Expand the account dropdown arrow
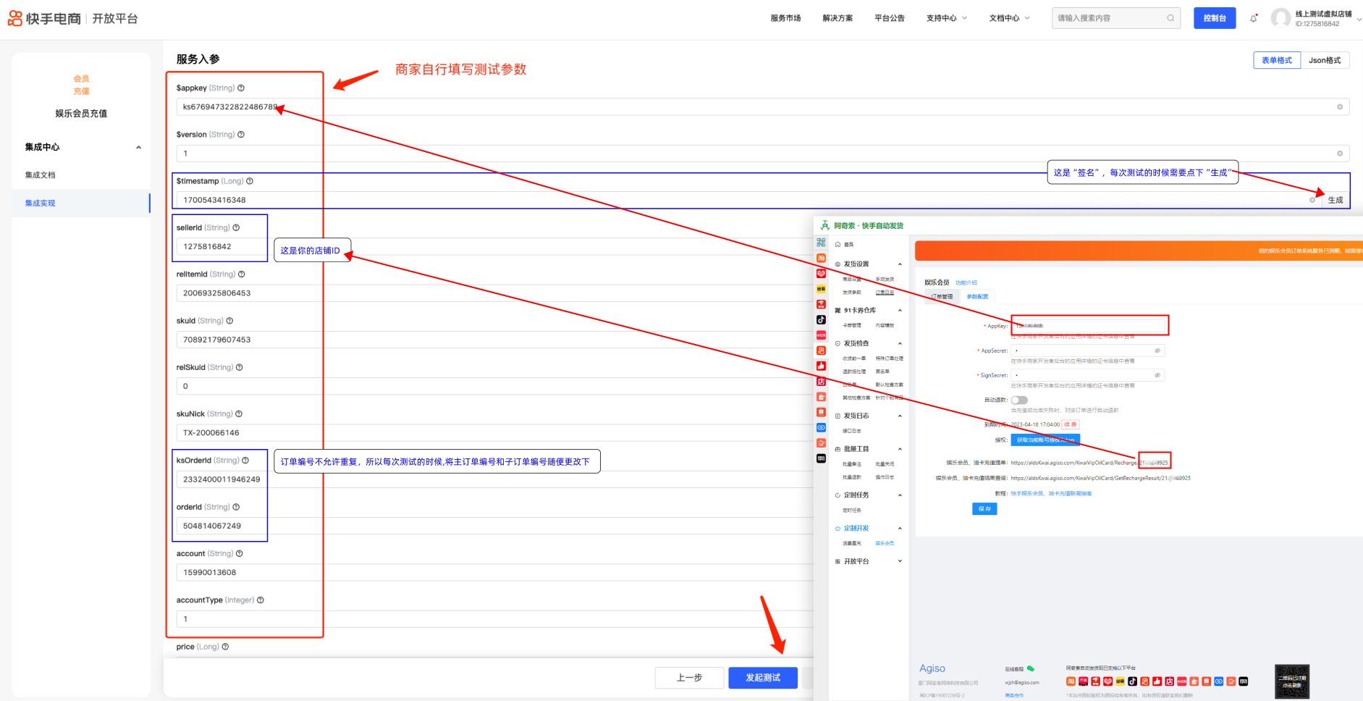This screenshot has width=1363, height=701. 1359,20
